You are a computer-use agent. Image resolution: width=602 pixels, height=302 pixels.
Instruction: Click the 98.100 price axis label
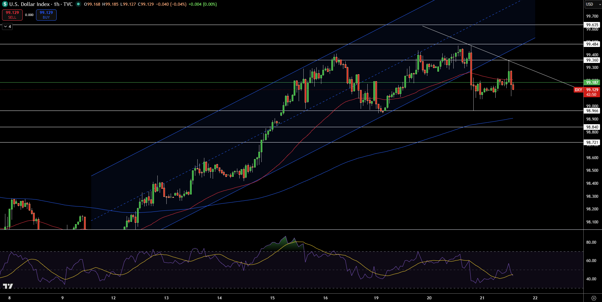(592, 222)
